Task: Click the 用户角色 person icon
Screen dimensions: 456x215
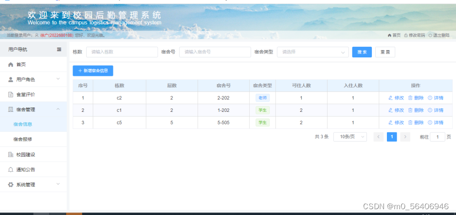Action: pyautogui.click(x=11, y=80)
